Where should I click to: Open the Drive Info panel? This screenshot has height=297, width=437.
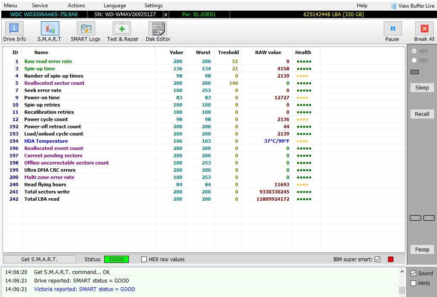click(15, 32)
